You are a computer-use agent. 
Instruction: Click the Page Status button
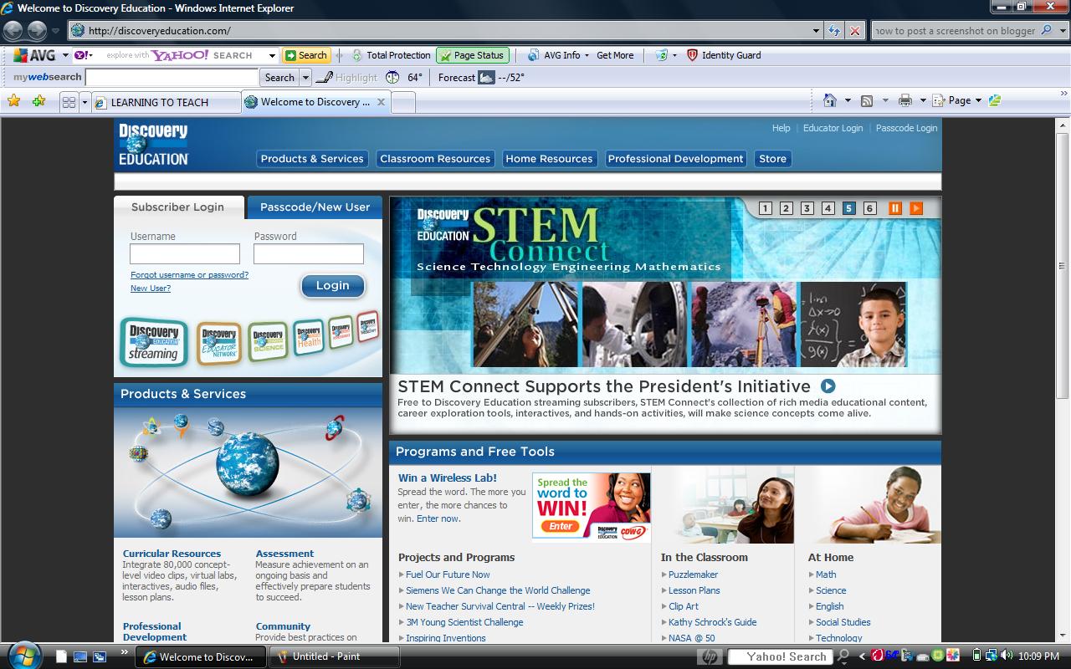coord(472,55)
